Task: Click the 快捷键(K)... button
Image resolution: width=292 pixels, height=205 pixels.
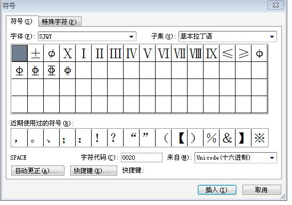Action: 94,171
